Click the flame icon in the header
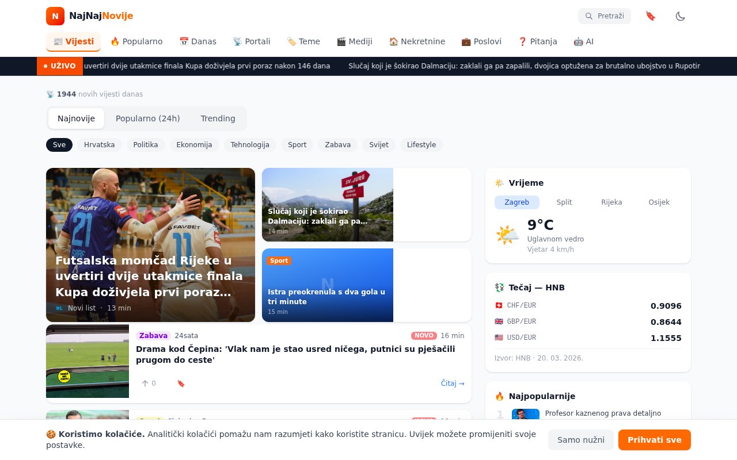The width and height of the screenshot is (737, 460). point(650,16)
